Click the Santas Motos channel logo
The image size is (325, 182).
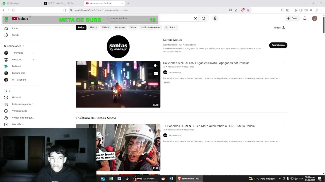click(118, 47)
